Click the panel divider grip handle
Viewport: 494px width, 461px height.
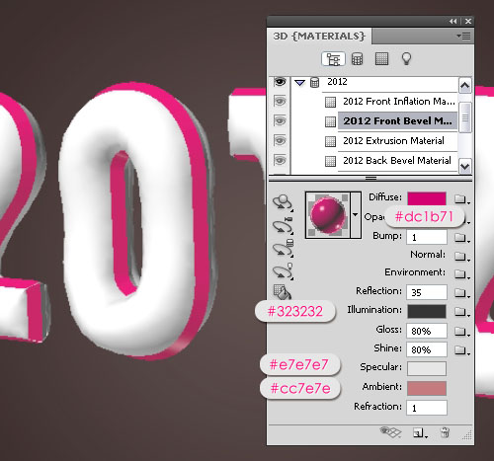point(370,178)
